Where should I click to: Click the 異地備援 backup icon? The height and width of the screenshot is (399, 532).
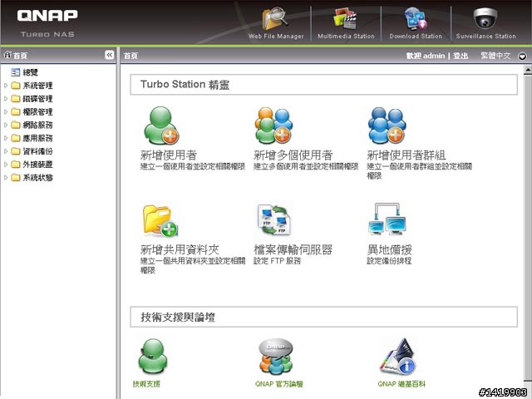(x=387, y=219)
